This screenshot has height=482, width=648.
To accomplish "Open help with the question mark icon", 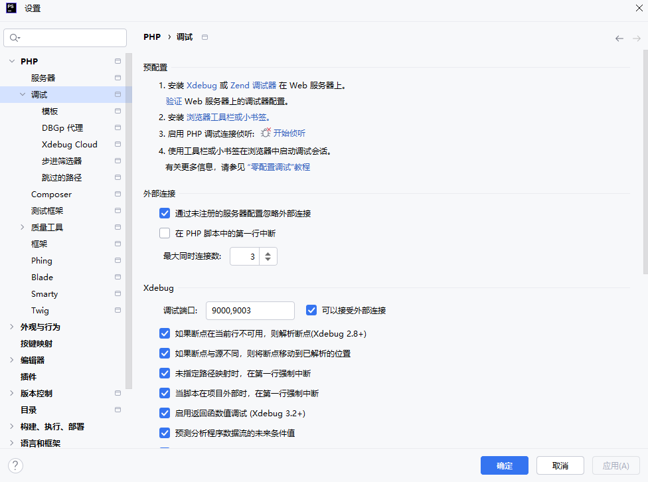I will [x=15, y=465].
